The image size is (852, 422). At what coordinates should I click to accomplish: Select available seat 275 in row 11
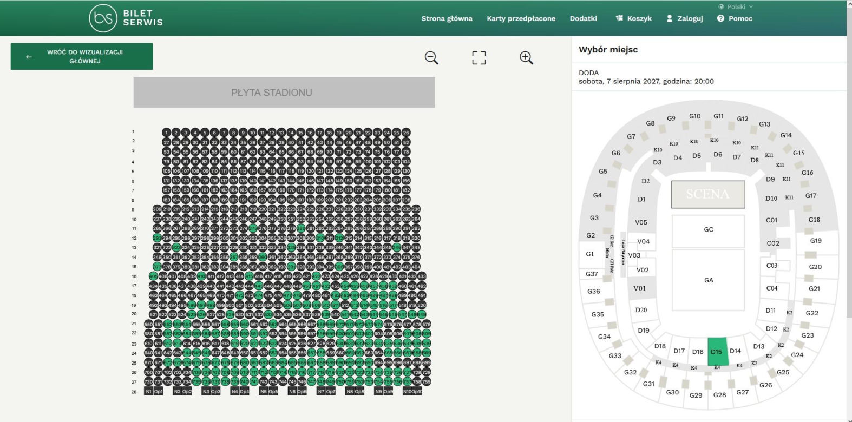pos(253,228)
